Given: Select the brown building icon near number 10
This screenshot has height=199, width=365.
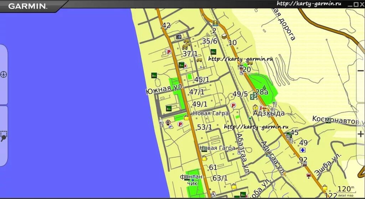Looking at the screenshot, I should point(224,36).
